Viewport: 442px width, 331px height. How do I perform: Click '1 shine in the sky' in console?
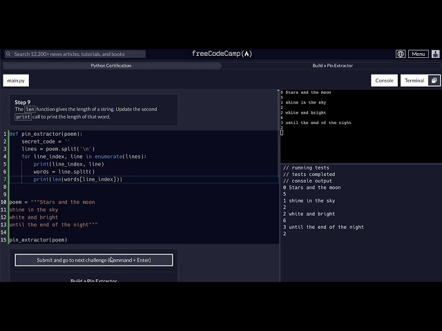point(309,201)
